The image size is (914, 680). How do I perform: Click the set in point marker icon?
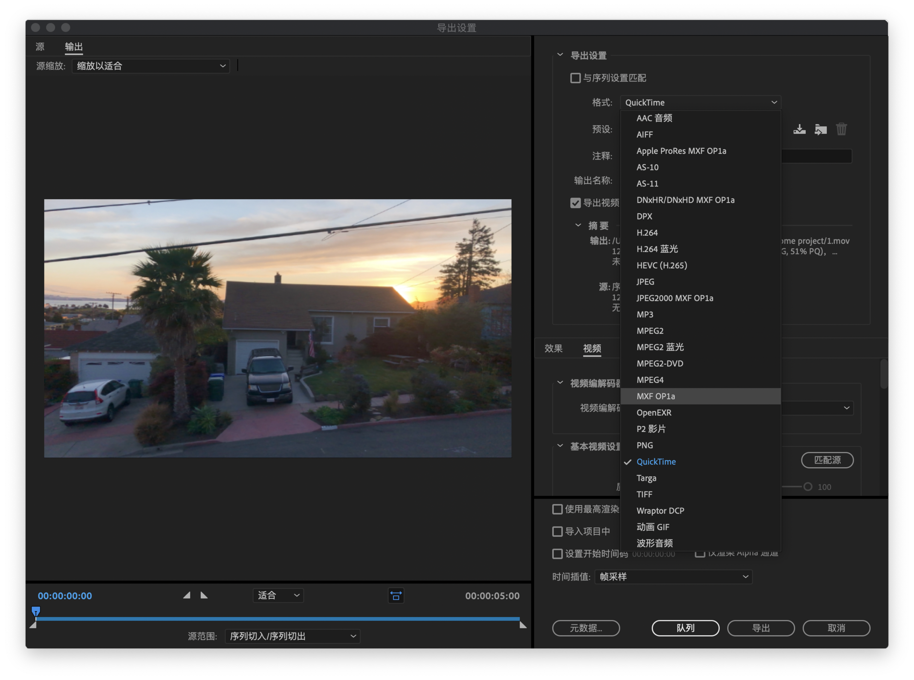coord(187,595)
